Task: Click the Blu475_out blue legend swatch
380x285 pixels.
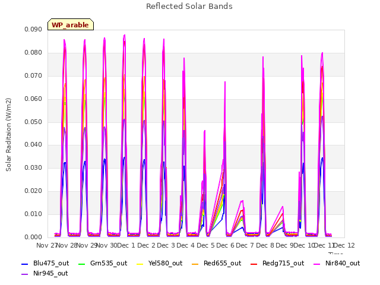Action: pyautogui.click(x=25, y=264)
